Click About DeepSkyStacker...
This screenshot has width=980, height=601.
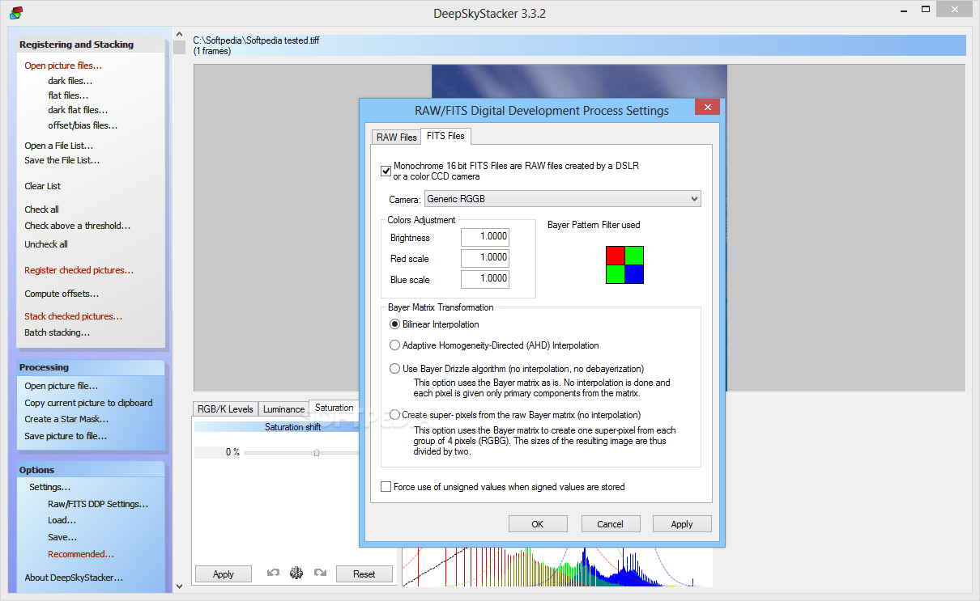tap(74, 578)
